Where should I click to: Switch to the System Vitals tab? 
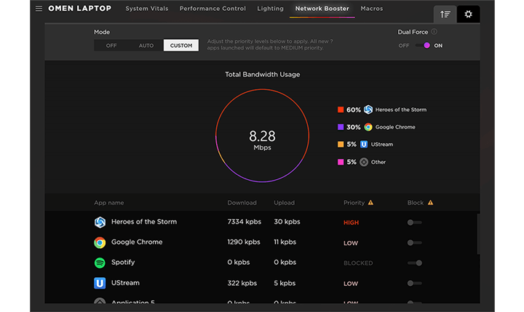coord(146,9)
